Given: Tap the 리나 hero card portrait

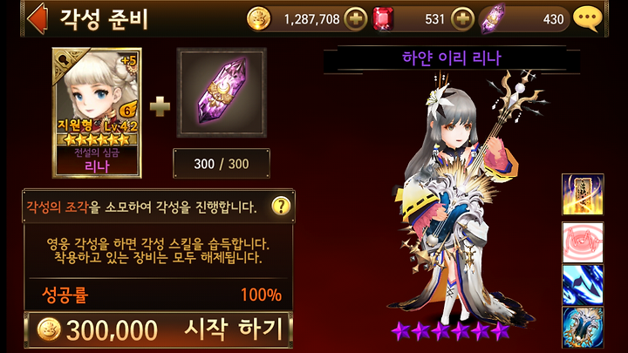Looking at the screenshot, I should 97,112.
